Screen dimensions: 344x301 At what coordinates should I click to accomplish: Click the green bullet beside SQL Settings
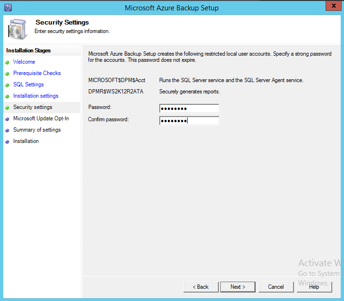point(8,85)
